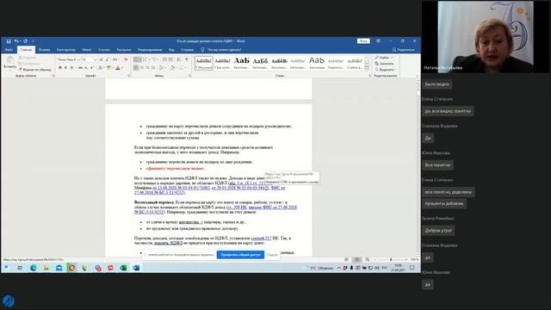Select the large AaБ heading style
551x310 pixels.
tap(241, 63)
